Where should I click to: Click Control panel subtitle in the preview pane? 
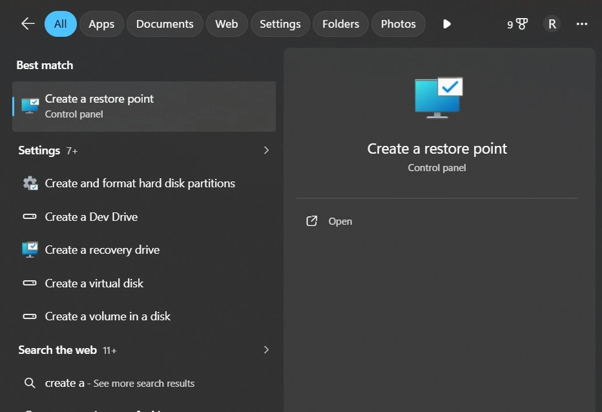click(x=437, y=168)
